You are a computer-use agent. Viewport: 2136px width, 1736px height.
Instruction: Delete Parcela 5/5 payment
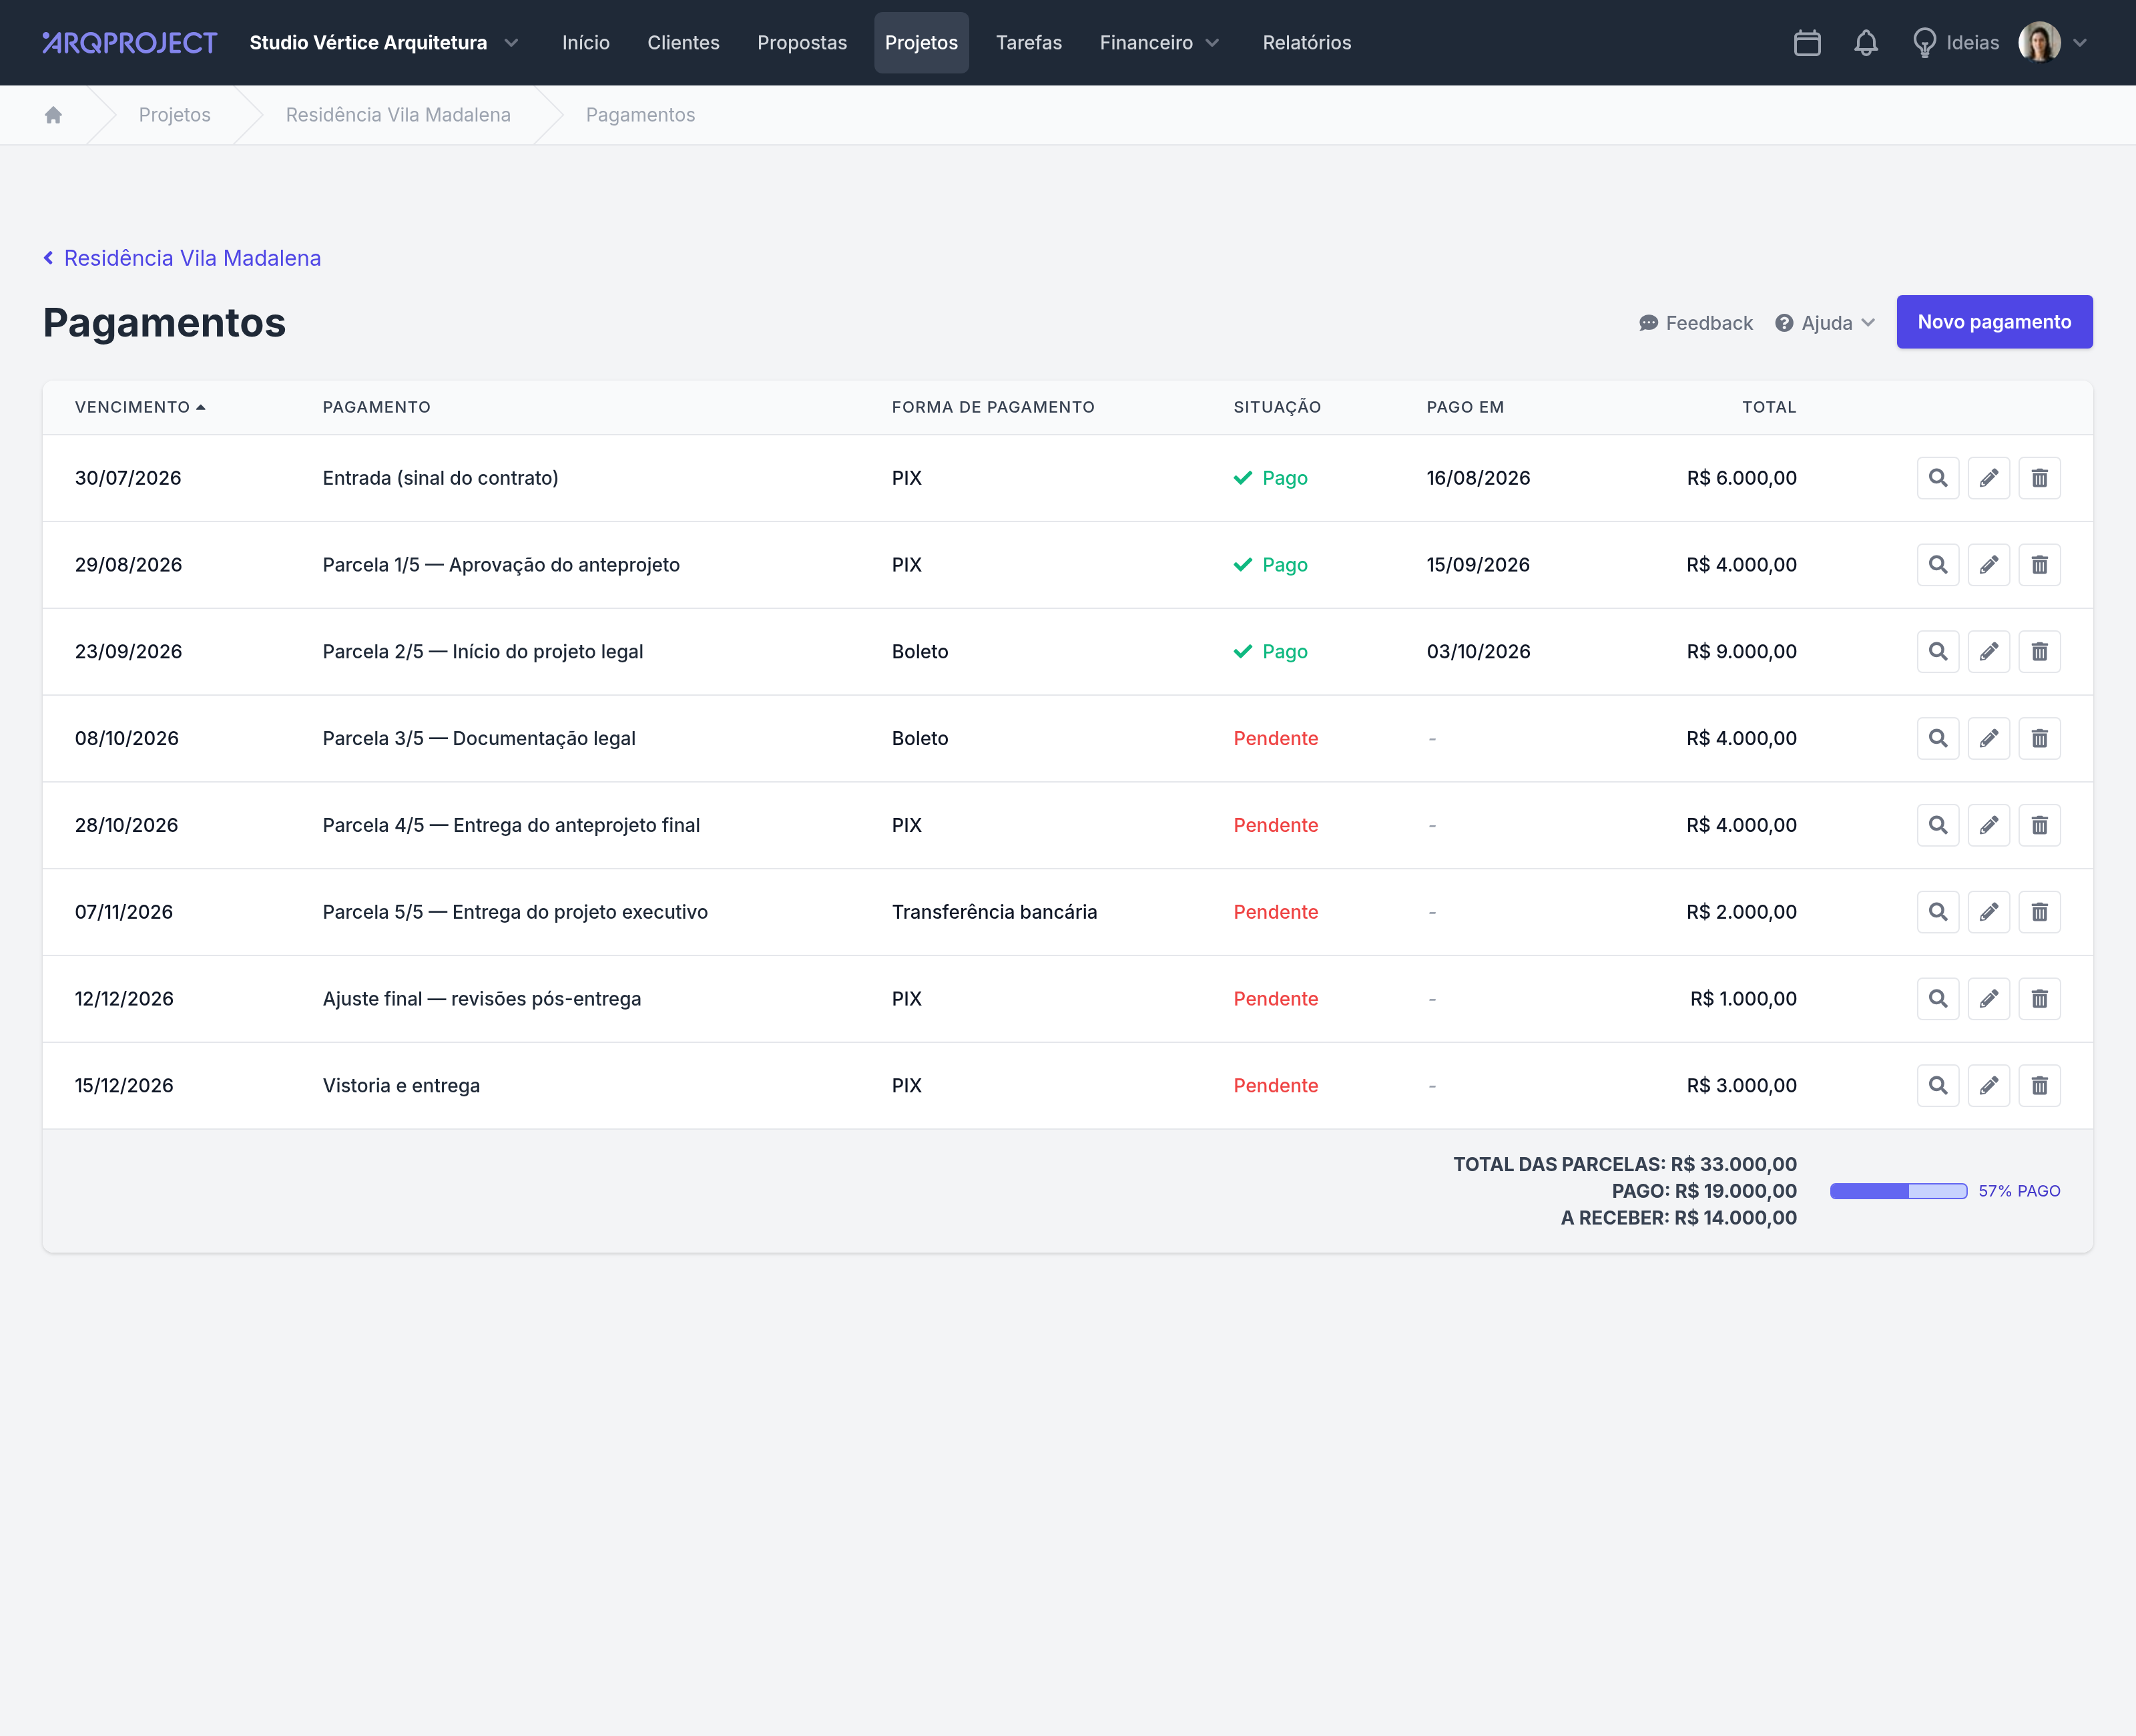[x=2040, y=912]
